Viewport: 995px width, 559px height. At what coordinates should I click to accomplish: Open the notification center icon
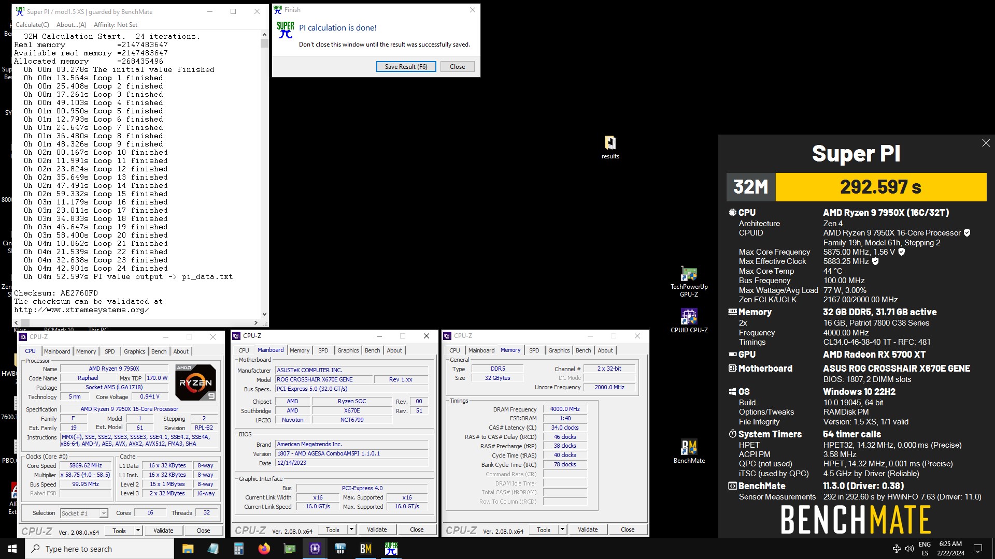pos(978,549)
